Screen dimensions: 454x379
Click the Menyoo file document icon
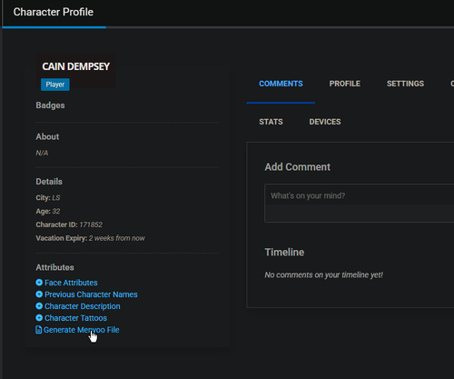pos(38,330)
